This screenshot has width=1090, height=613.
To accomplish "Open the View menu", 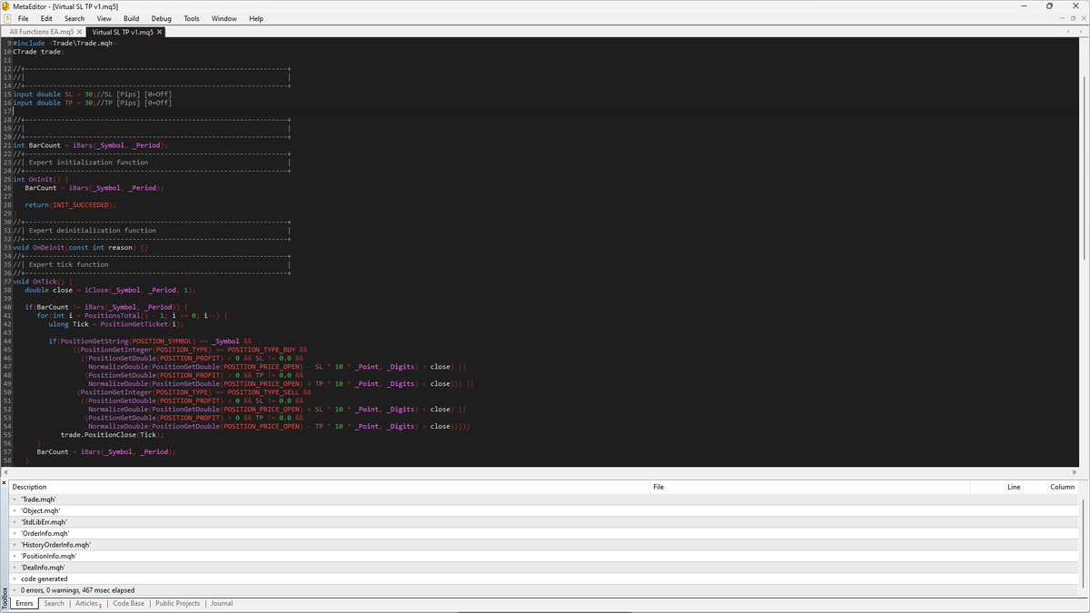I will pyautogui.click(x=104, y=18).
